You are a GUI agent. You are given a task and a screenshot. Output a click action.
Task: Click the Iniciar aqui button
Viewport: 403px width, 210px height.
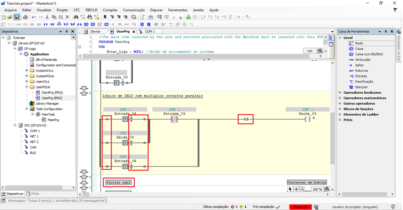point(118,182)
